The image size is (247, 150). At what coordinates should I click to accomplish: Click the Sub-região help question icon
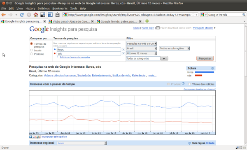(x=189, y=143)
